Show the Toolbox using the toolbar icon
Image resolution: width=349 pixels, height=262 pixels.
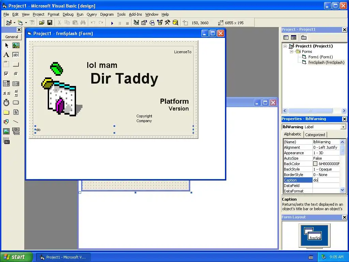[168, 23]
